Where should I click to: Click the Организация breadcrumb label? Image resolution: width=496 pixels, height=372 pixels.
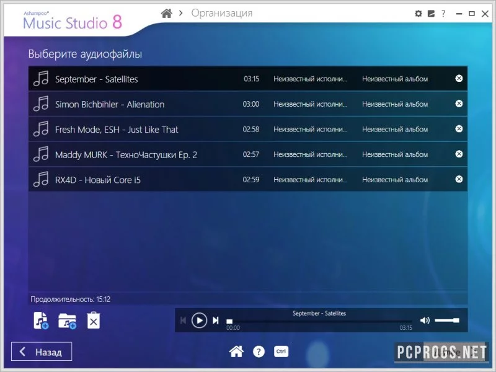[x=222, y=13]
